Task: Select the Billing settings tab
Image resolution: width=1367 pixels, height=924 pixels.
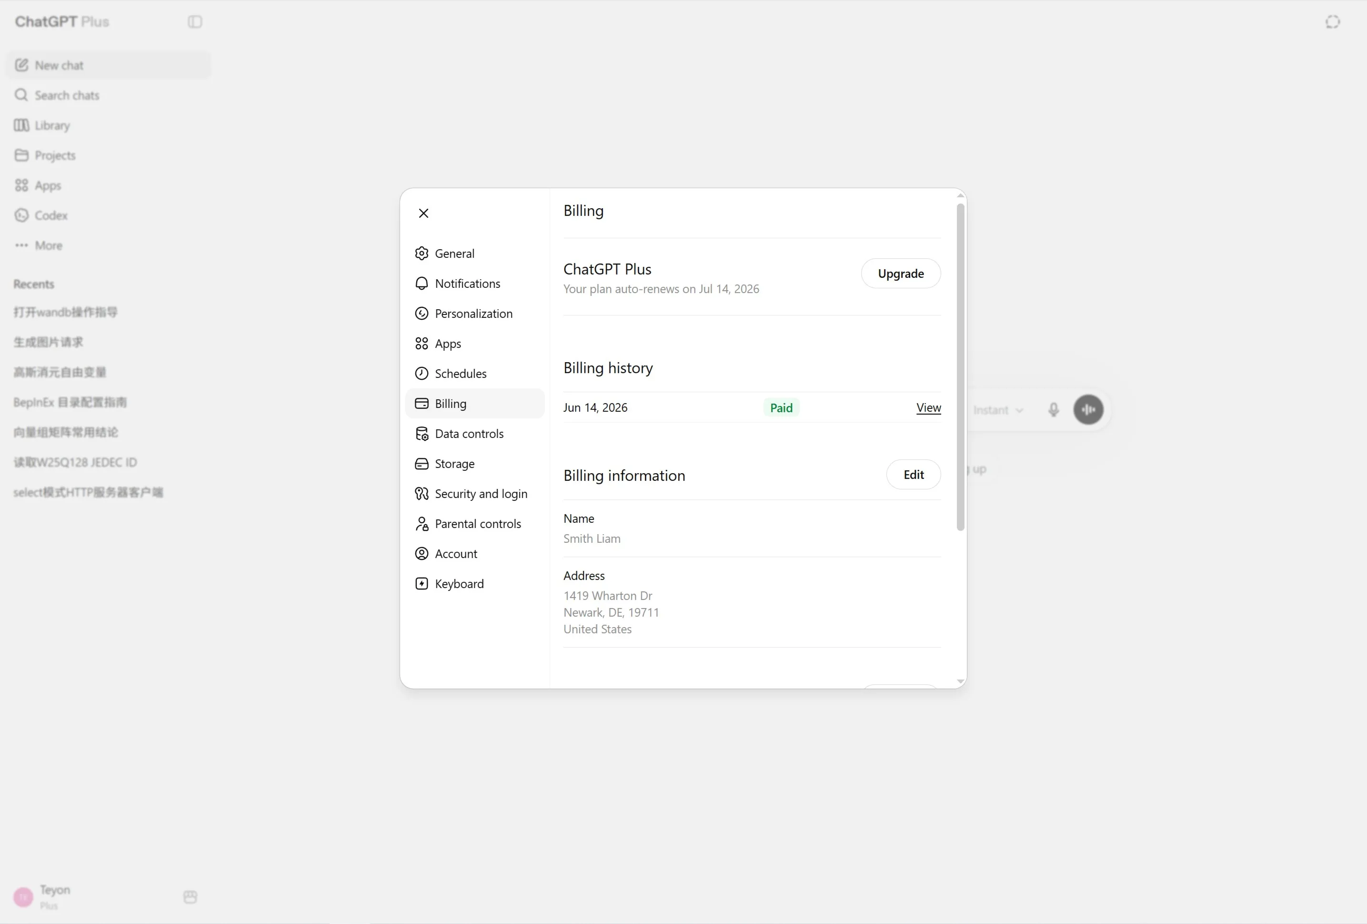Action: [475, 404]
